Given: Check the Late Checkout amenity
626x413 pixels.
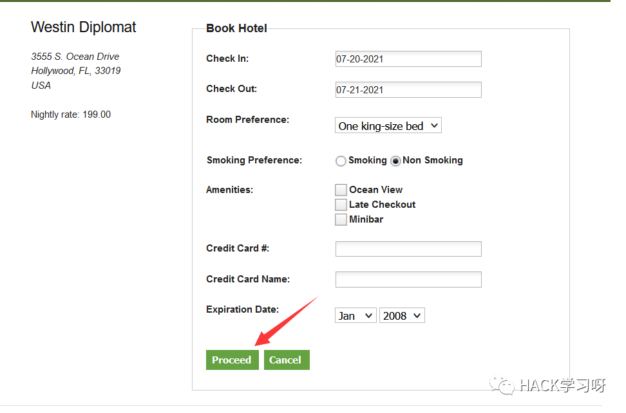Looking at the screenshot, I should [x=341, y=205].
